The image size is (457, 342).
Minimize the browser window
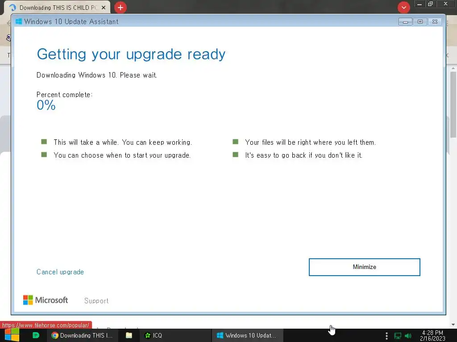point(420,4)
